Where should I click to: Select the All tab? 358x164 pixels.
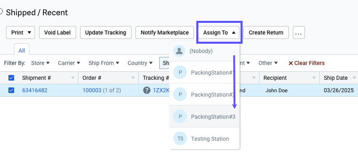pyautogui.click(x=22, y=50)
